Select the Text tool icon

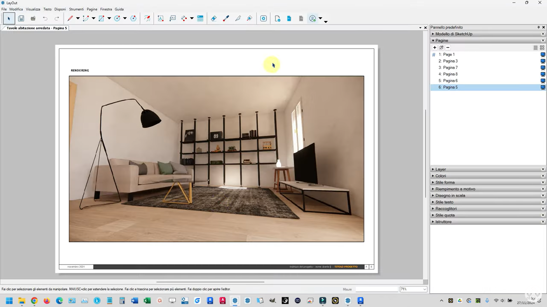coord(160,18)
